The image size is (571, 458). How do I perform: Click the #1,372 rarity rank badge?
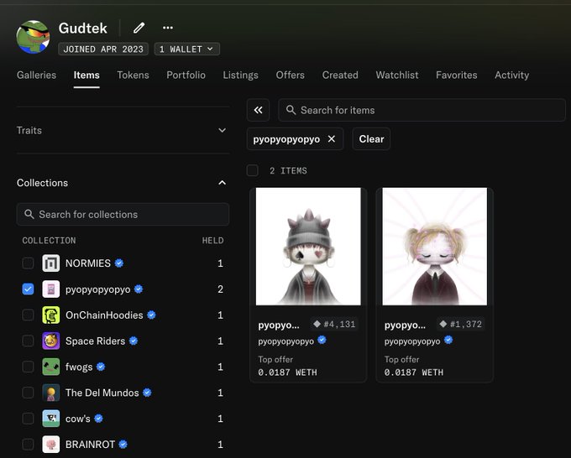[x=461, y=324]
